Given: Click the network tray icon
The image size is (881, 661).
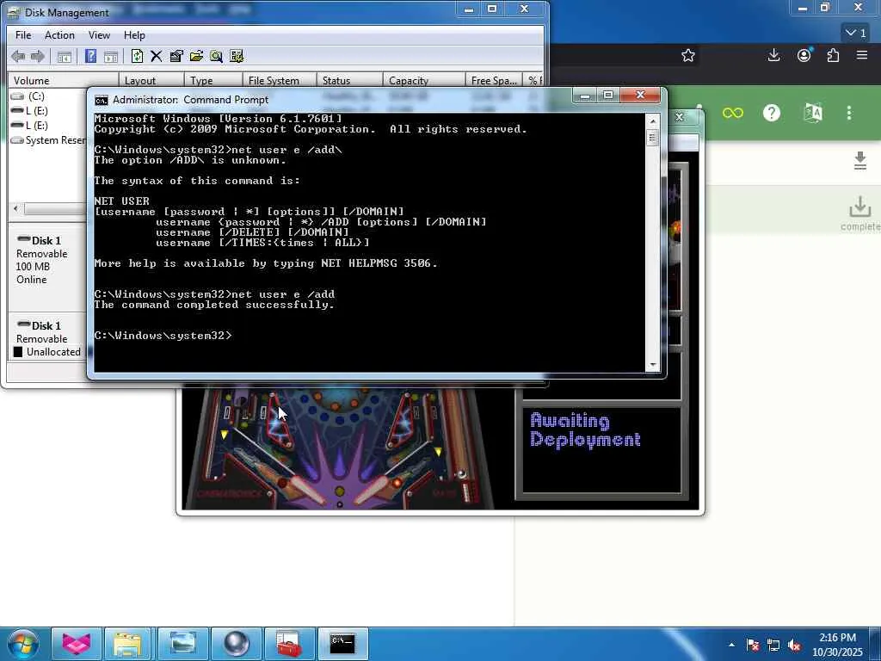Looking at the screenshot, I should (773, 646).
